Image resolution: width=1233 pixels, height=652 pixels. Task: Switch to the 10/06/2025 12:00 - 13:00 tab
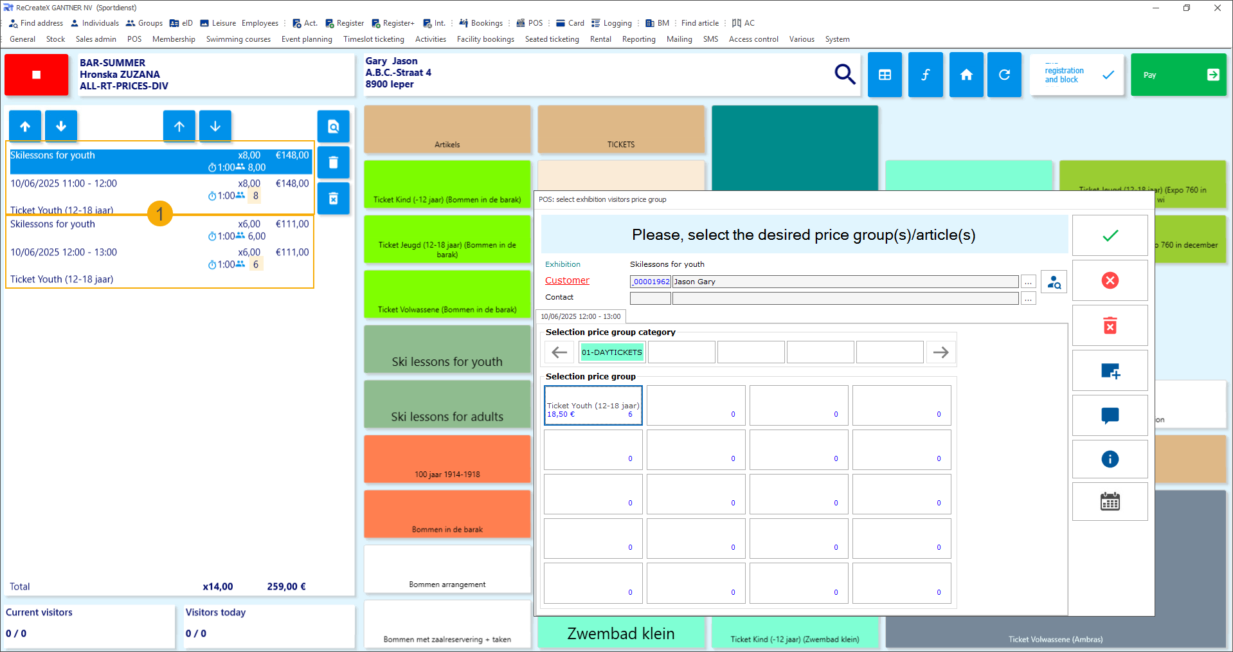point(580,316)
